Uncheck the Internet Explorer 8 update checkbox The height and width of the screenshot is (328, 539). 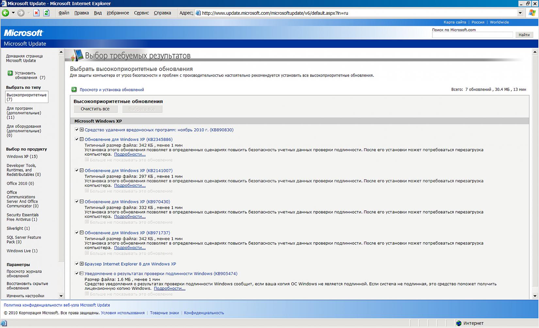point(77,264)
